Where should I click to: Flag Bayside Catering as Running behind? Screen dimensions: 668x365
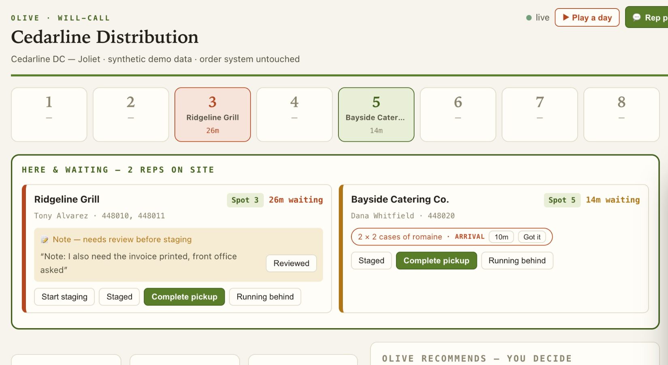517,261
